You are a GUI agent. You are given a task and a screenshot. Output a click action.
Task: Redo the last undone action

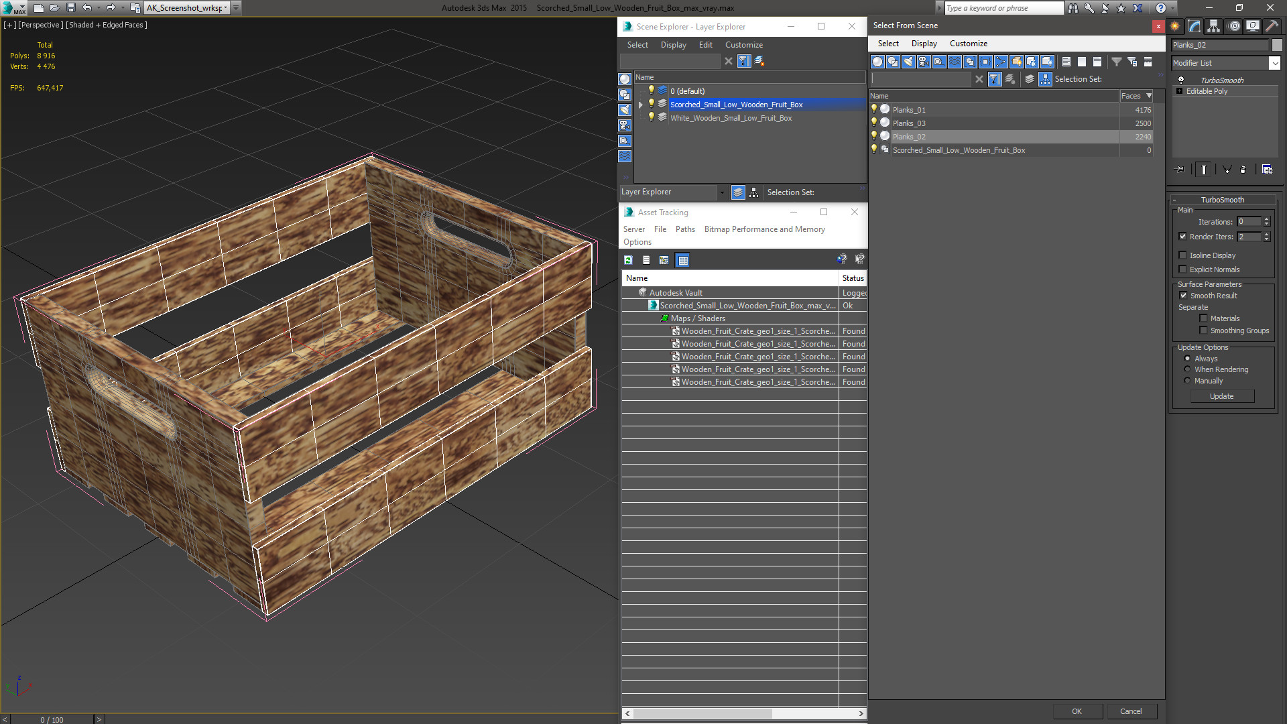(x=111, y=8)
